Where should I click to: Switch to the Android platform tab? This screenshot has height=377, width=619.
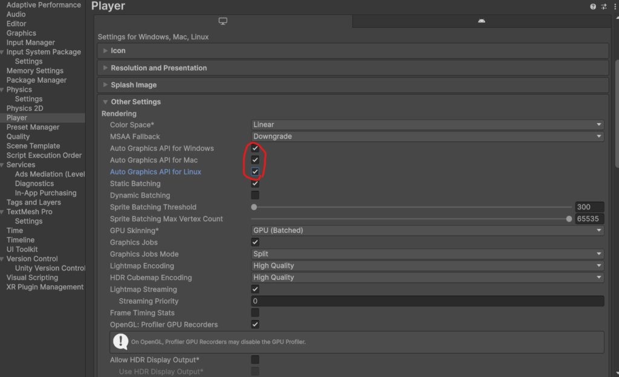click(481, 21)
